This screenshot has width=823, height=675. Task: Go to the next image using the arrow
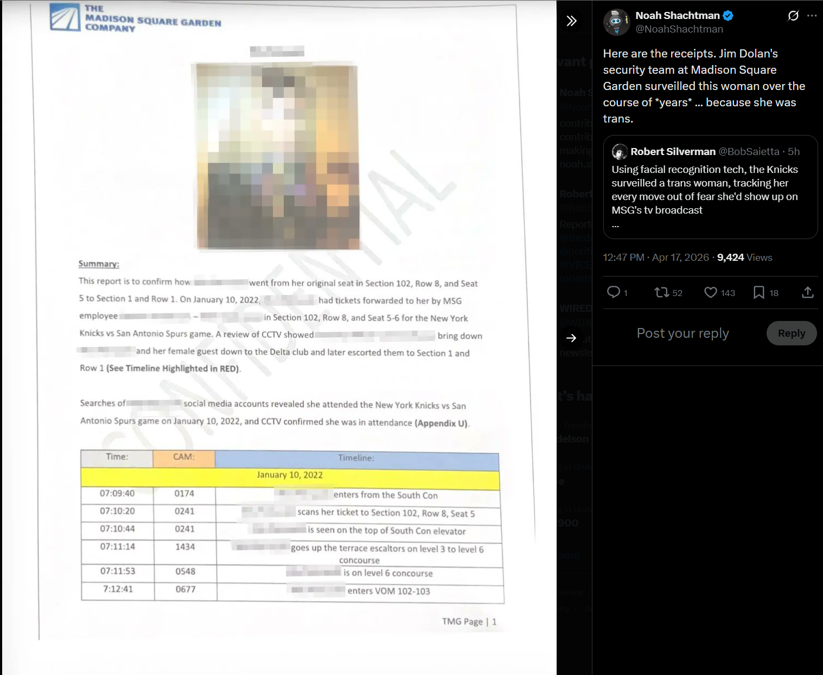[571, 338]
